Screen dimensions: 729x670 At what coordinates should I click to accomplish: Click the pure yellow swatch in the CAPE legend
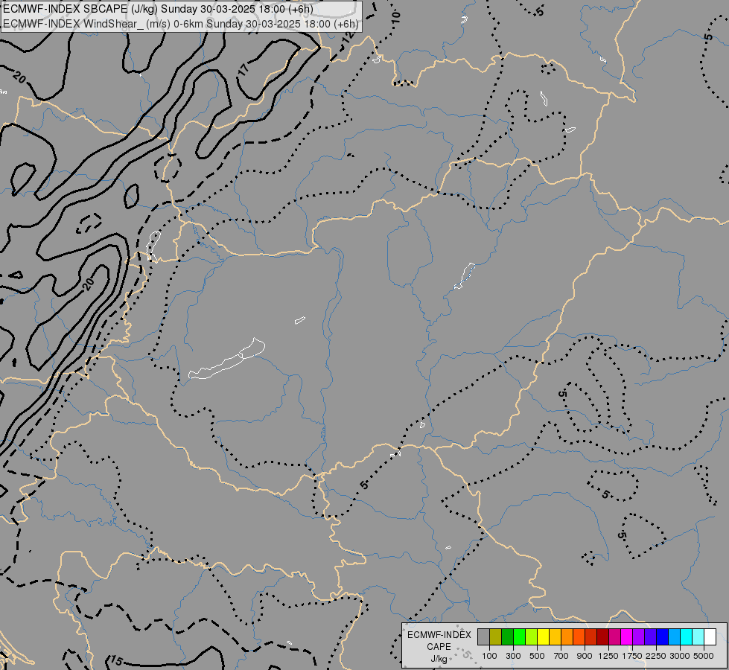[x=543, y=636]
